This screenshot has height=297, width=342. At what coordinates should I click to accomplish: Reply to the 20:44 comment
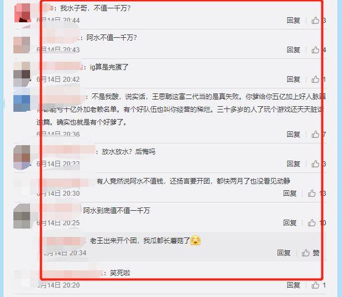(294, 21)
